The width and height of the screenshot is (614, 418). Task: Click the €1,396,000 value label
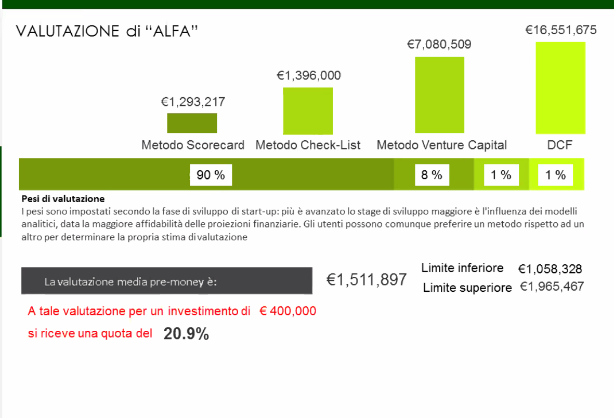[309, 75]
